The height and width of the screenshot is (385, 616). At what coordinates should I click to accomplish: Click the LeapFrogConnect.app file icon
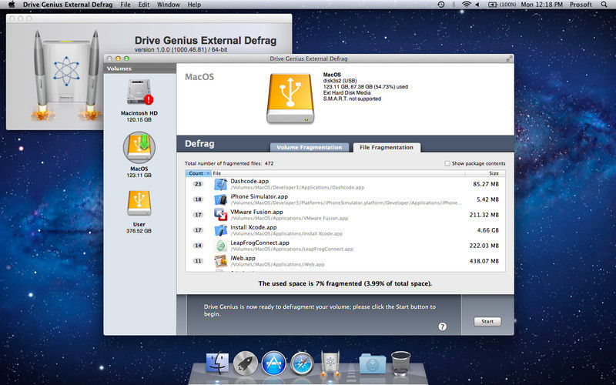(221, 246)
